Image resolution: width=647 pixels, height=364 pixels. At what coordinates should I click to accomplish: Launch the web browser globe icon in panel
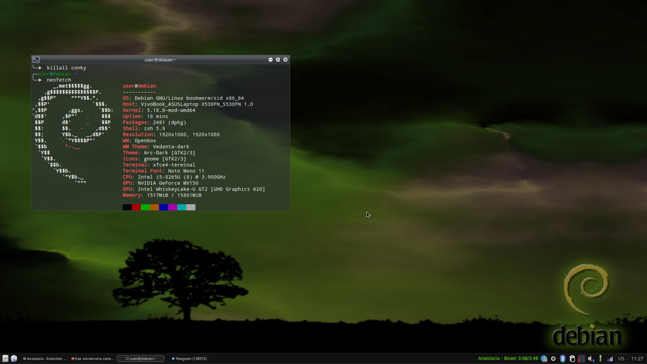coord(14,358)
